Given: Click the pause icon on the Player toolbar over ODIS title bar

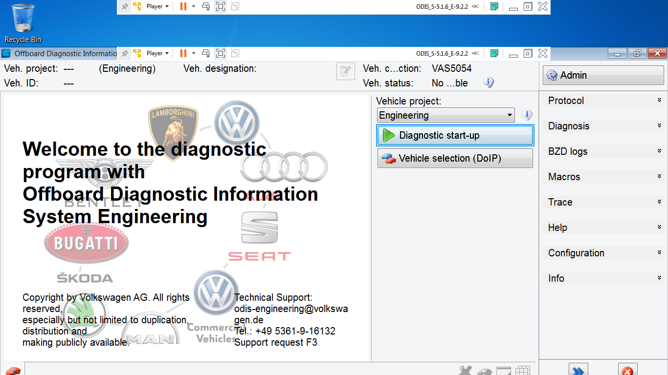Looking at the screenshot, I should click(x=183, y=53).
